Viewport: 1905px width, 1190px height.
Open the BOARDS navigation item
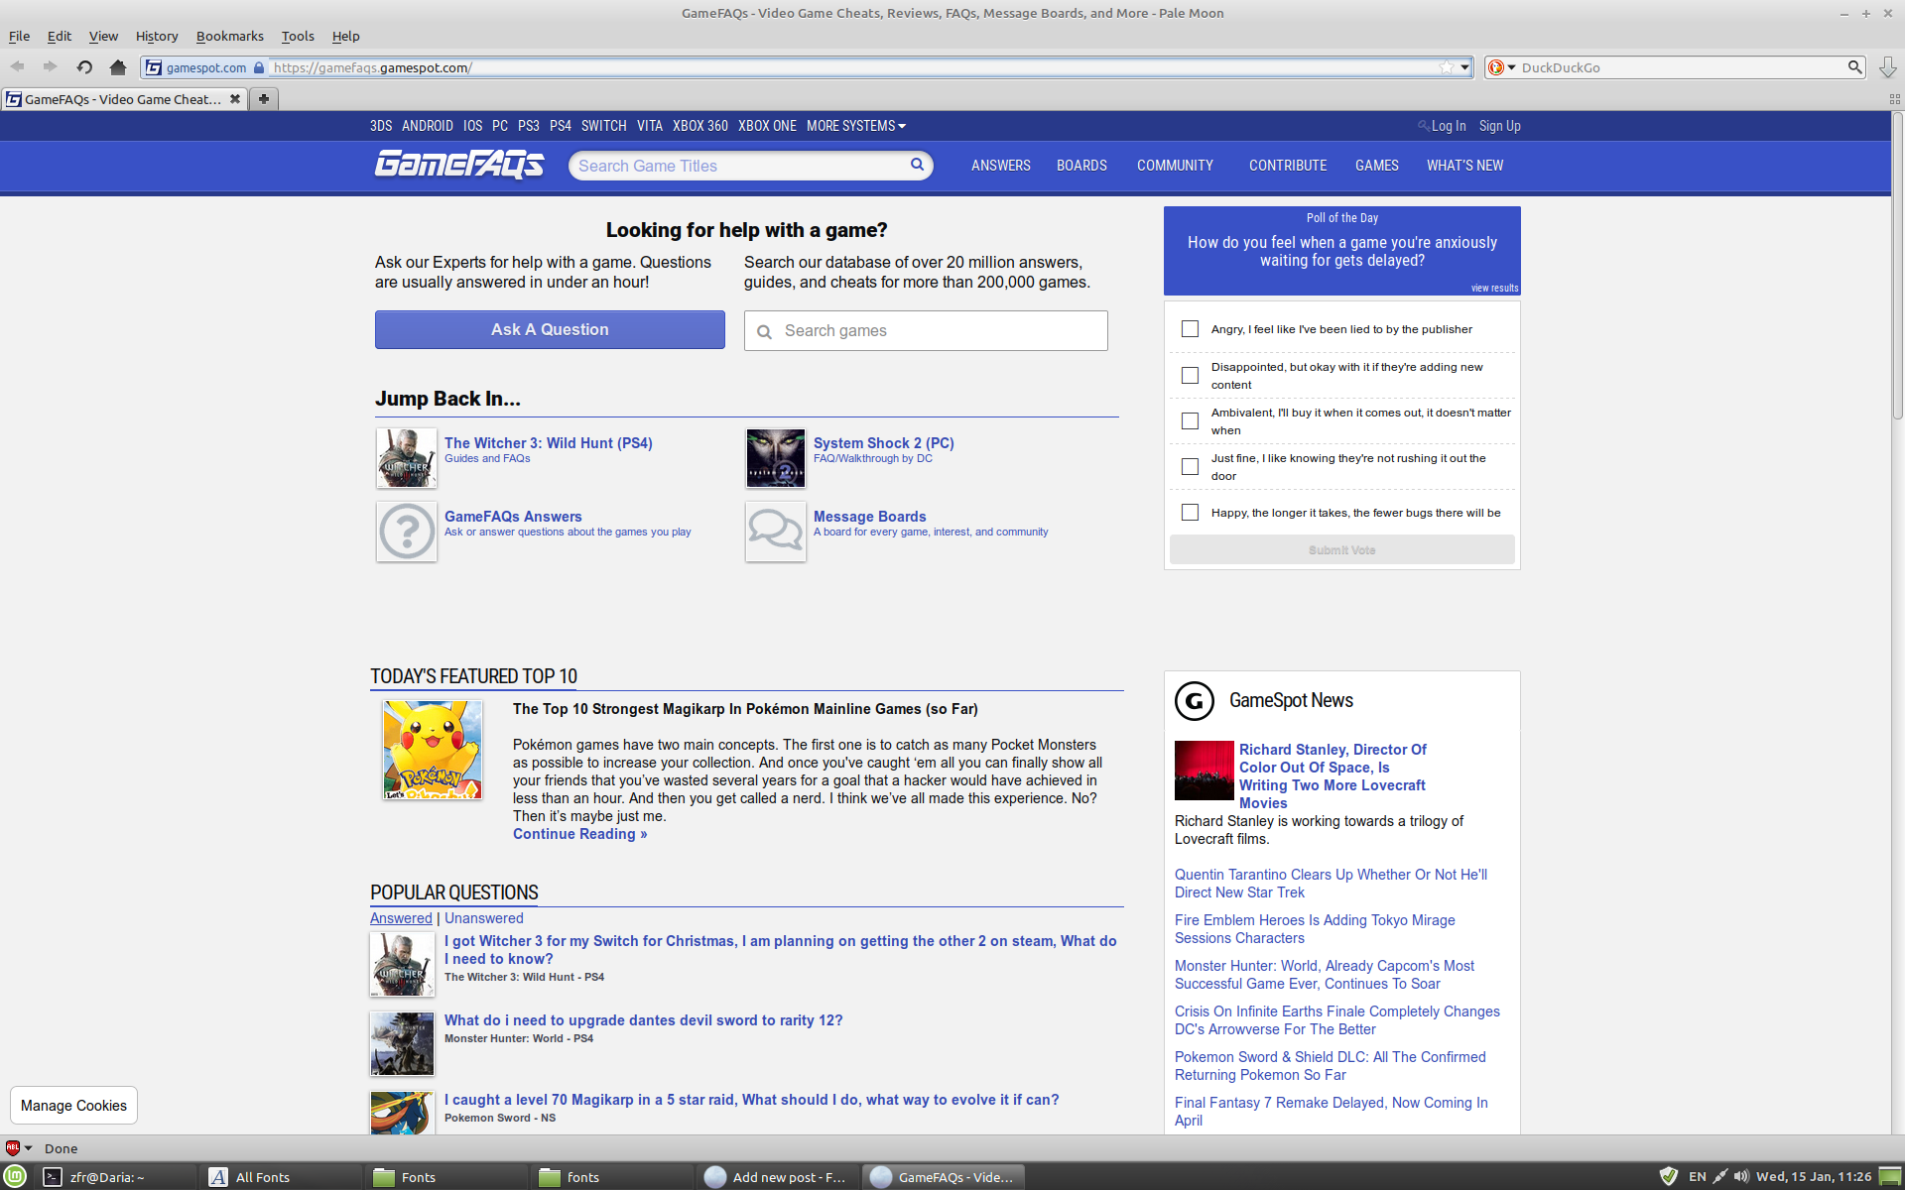[x=1081, y=166]
